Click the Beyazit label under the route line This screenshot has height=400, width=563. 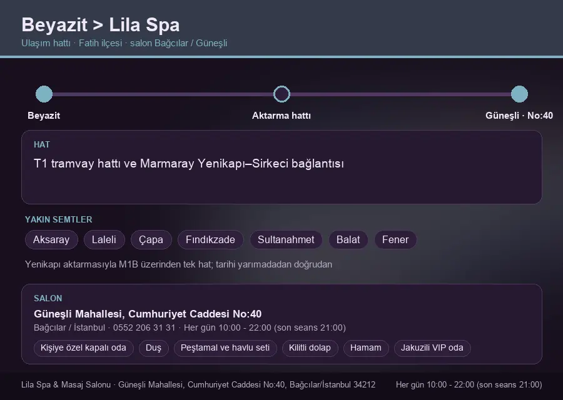coord(44,116)
